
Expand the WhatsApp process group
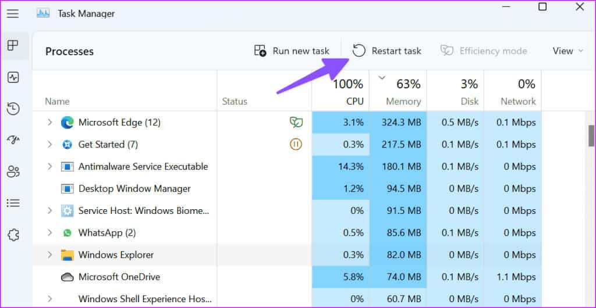pyautogui.click(x=49, y=233)
